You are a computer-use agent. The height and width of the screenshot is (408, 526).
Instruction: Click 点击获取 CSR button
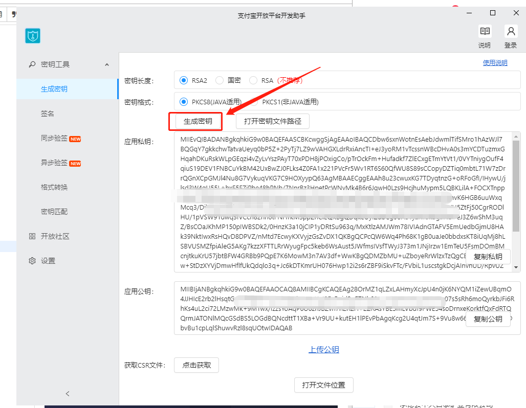196,365
